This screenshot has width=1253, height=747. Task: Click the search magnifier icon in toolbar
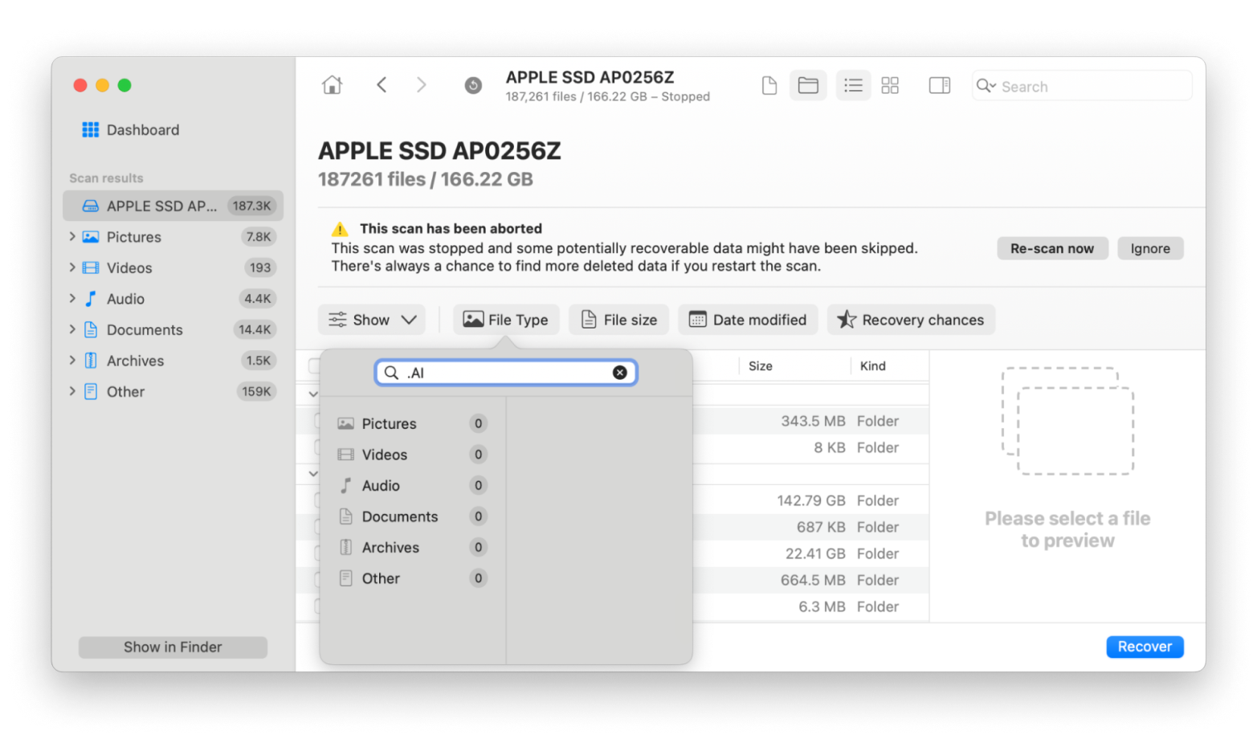(x=984, y=86)
